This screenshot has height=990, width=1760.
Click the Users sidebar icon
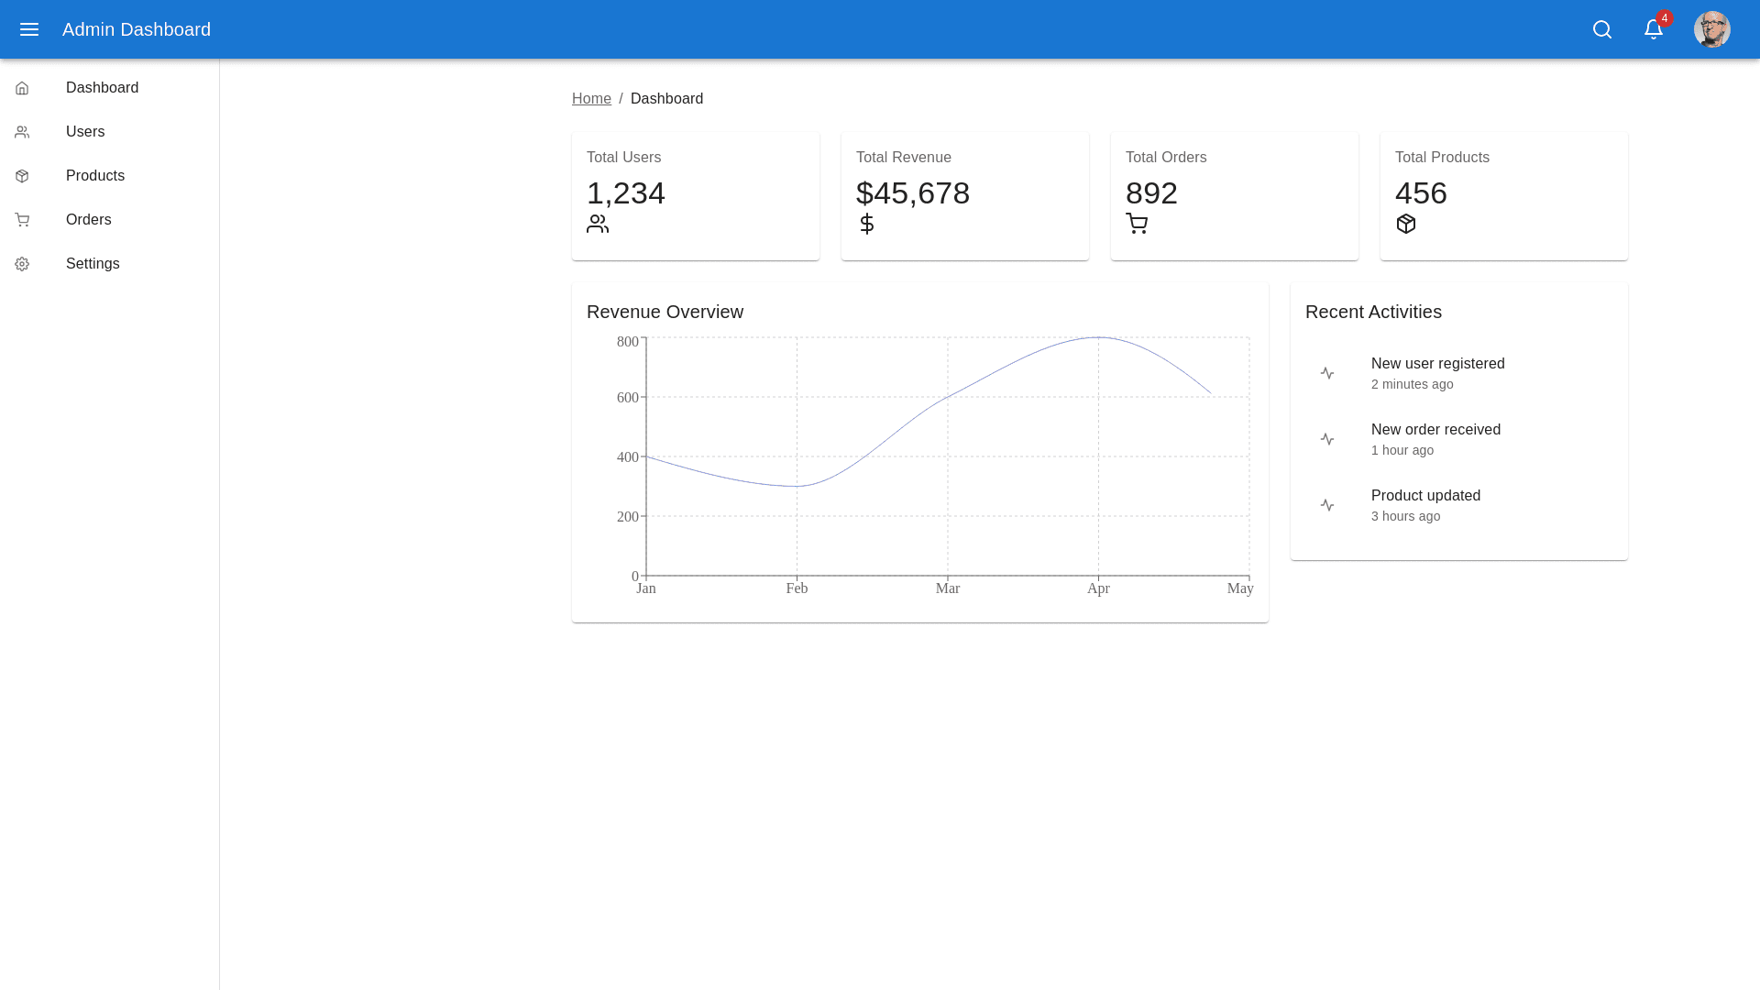(x=22, y=131)
